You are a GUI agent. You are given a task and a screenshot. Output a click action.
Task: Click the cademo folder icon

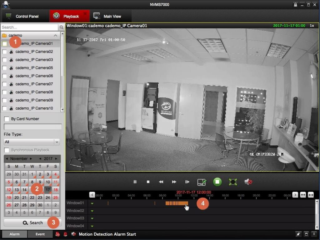click(x=4, y=36)
